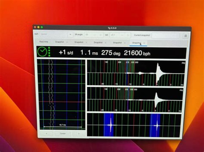The height and width of the screenshot is (152, 204).
Task: Select the second Snapshot tab
Action: pyautogui.click(x=78, y=42)
